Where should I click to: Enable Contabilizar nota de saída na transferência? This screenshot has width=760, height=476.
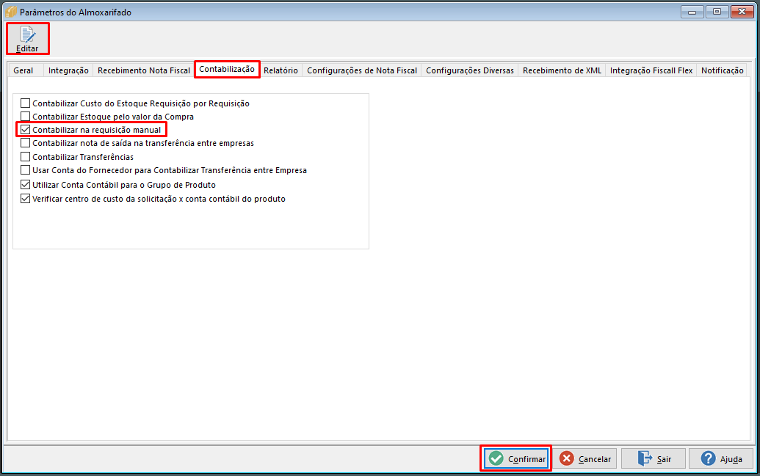tap(25, 143)
